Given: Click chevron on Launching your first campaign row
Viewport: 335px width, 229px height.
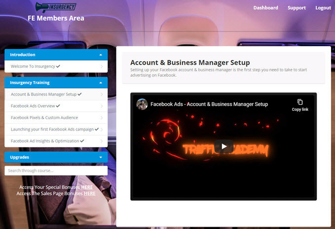Looking at the screenshot, I should click(x=102, y=130).
